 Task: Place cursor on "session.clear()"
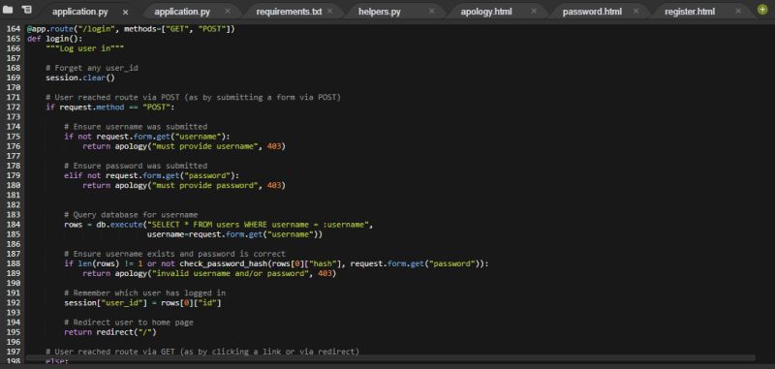80,78
